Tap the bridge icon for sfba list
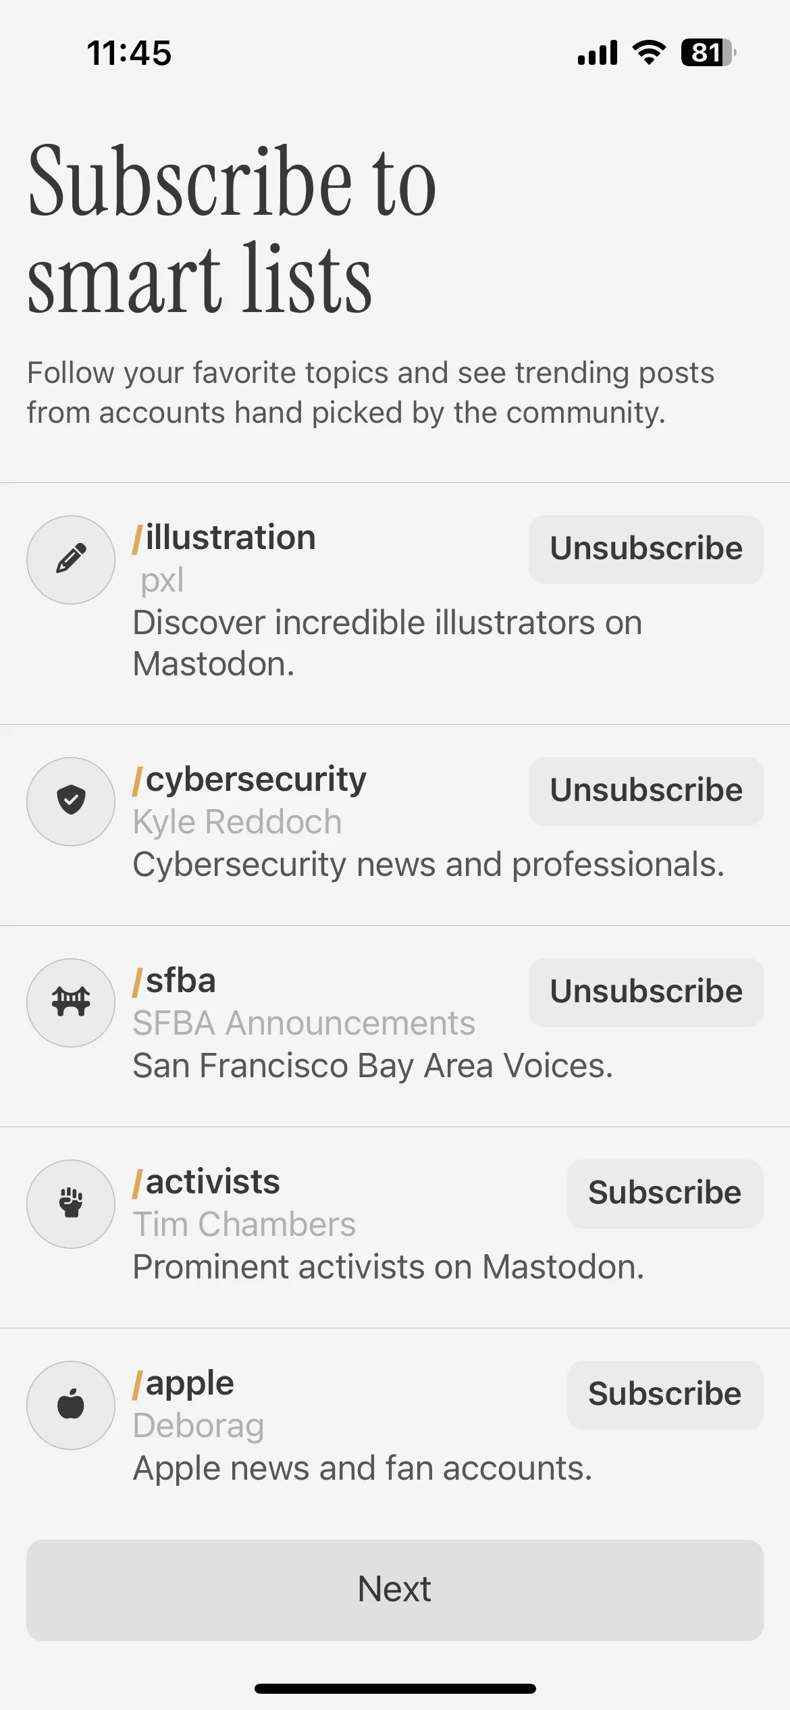This screenshot has width=790, height=1710. 71,1002
